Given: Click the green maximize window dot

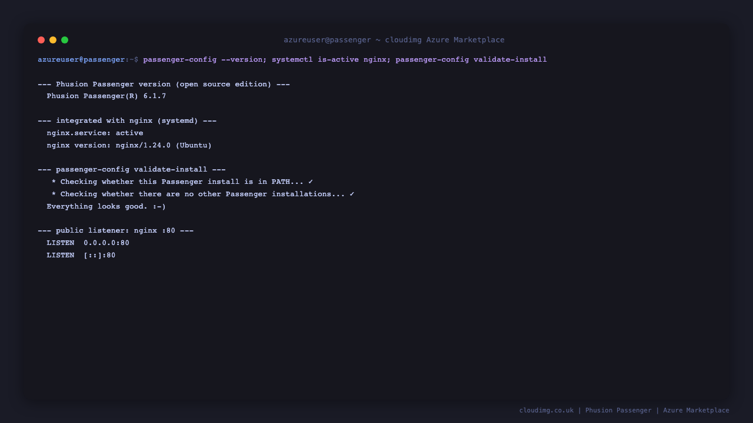Looking at the screenshot, I should pyautogui.click(x=65, y=40).
